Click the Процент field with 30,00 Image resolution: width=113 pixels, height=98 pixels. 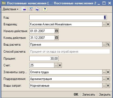[44, 59]
